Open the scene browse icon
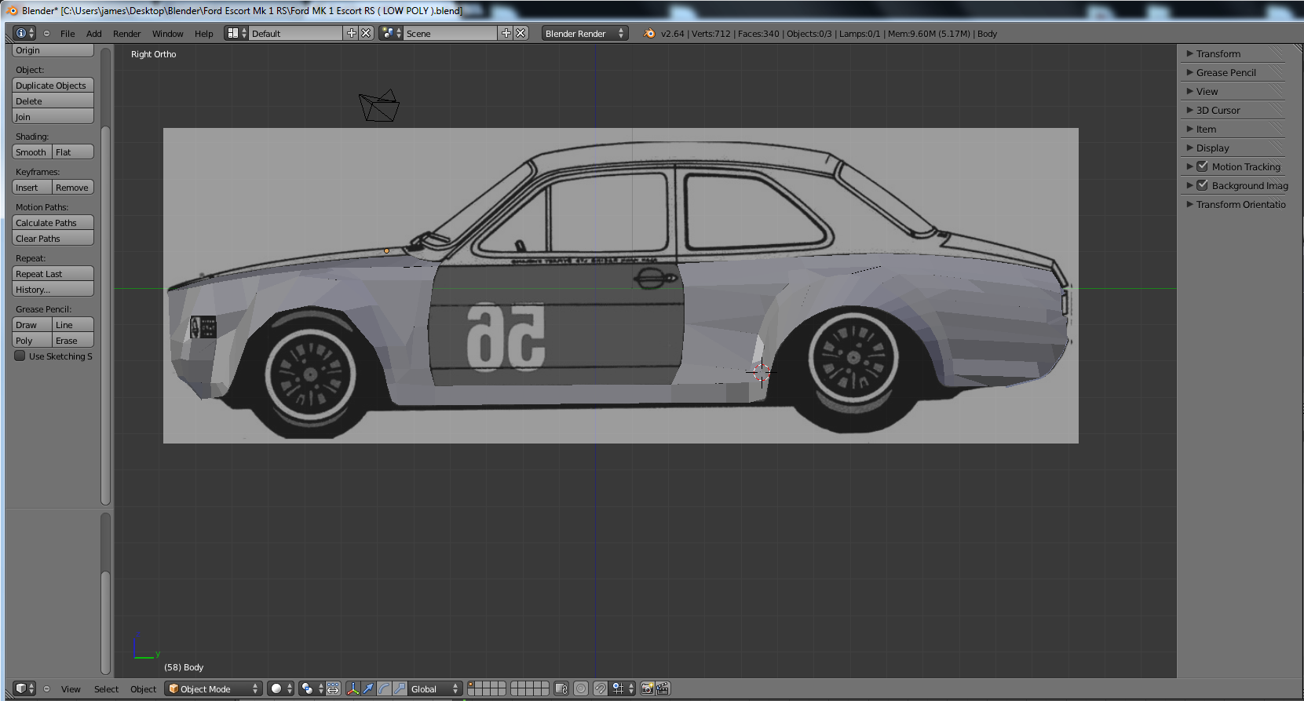 391,33
